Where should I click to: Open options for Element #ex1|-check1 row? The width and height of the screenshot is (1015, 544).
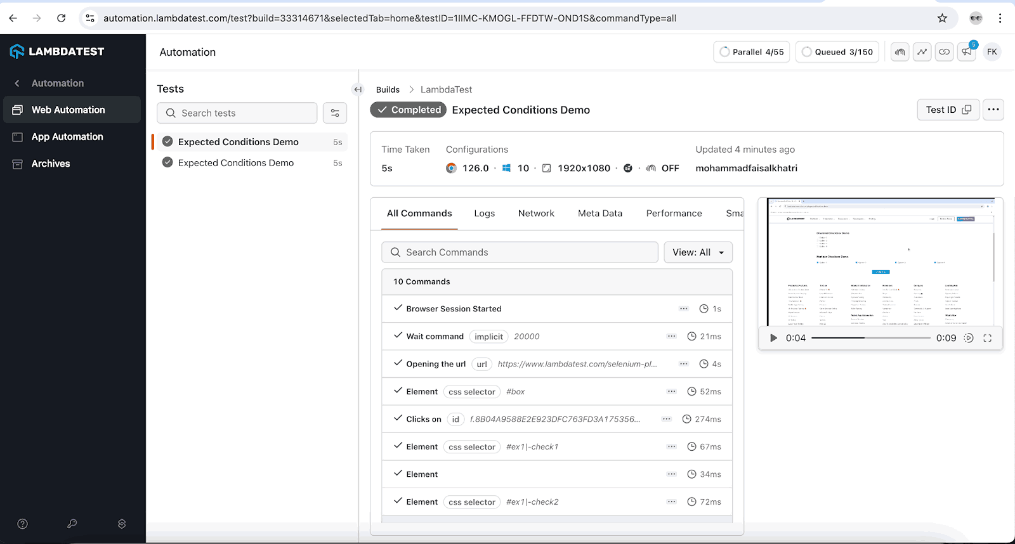click(x=672, y=447)
